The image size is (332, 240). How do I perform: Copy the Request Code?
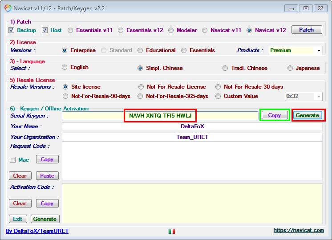coord(47,159)
